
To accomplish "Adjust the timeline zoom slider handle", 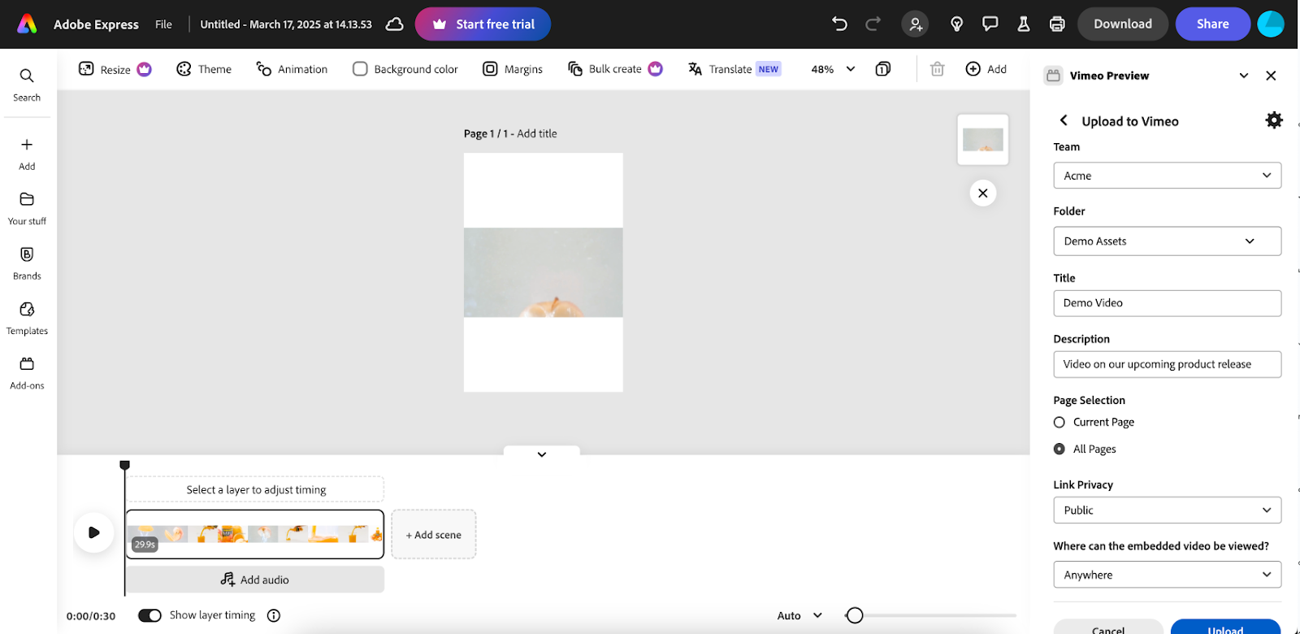I will click(x=854, y=615).
